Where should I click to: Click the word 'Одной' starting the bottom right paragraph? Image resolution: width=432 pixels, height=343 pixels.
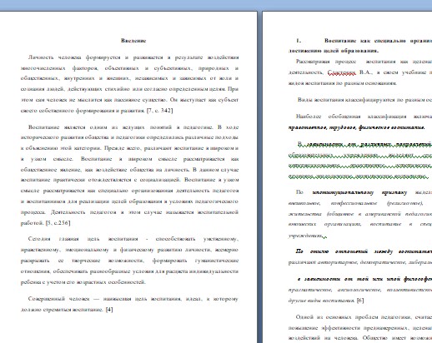pyautogui.click(x=304, y=317)
